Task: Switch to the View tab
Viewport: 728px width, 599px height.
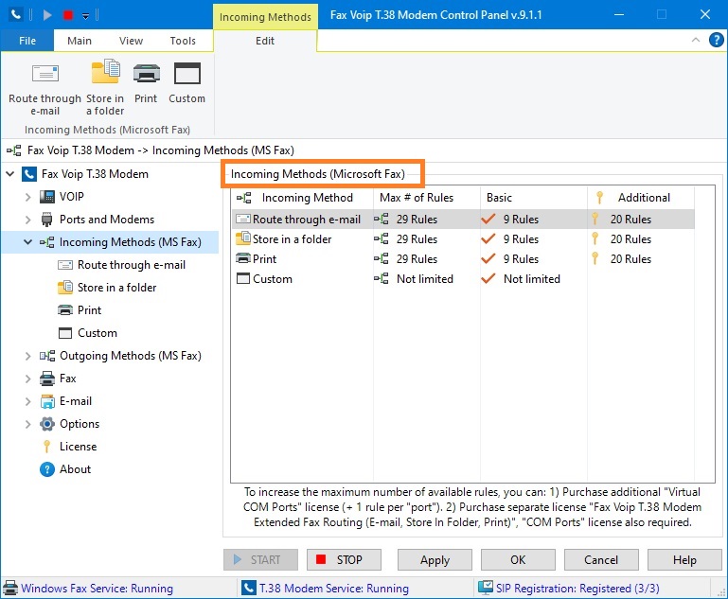Action: tap(131, 41)
